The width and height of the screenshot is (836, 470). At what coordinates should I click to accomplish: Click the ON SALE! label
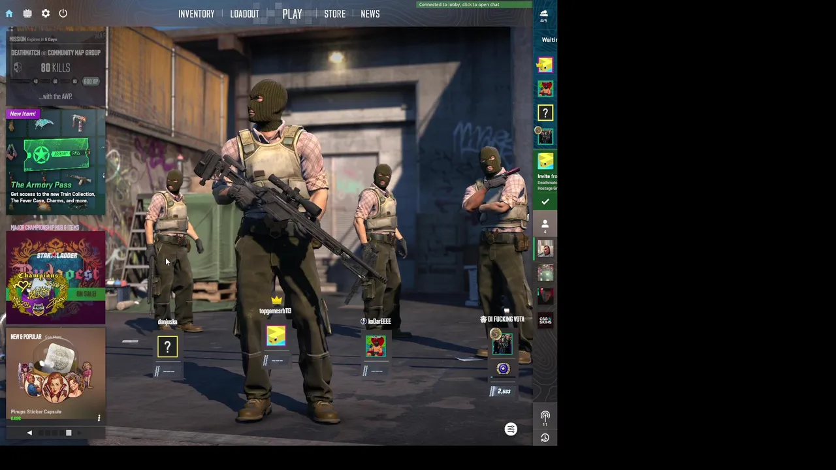[86, 294]
